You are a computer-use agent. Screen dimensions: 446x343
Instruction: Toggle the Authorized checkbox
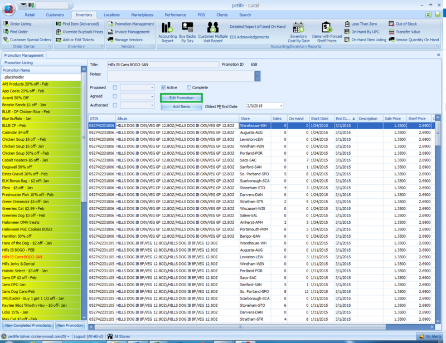(115, 105)
